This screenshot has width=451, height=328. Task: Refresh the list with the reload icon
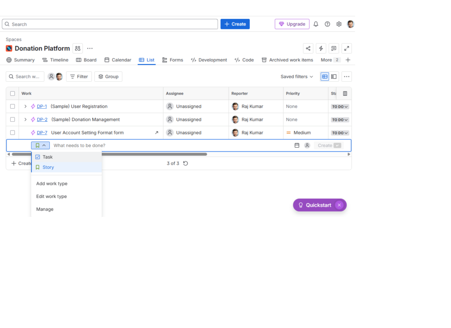(x=185, y=164)
